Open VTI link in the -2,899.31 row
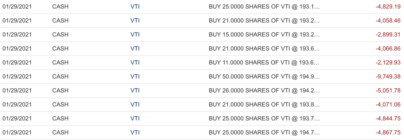 coord(135,34)
